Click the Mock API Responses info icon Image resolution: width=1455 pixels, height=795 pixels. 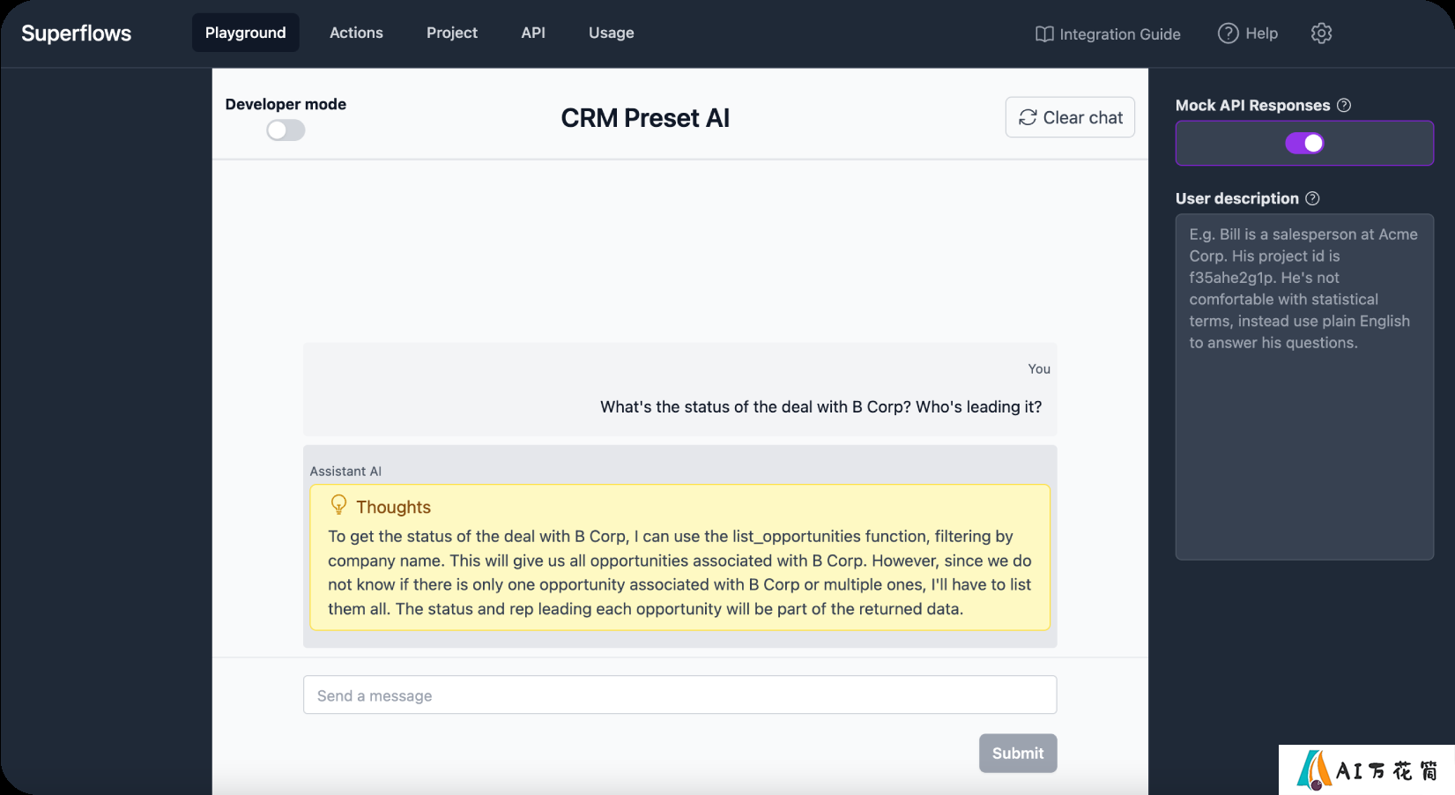[x=1344, y=105]
